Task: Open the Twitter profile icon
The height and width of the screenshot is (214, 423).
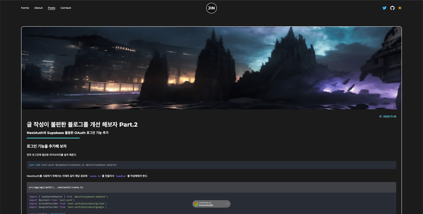Action: [x=385, y=8]
